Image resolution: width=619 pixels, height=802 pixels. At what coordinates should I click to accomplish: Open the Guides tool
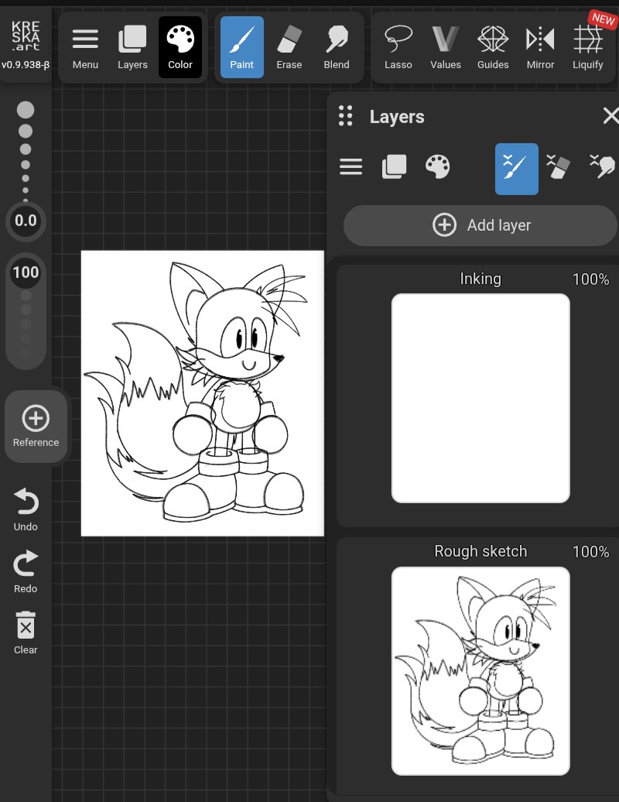(493, 47)
